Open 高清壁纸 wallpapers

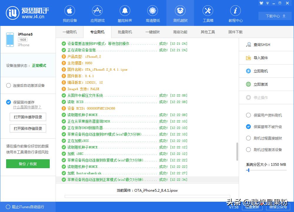pyautogui.click(x=152, y=13)
